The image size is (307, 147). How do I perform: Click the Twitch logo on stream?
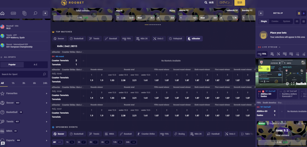coord(301,84)
